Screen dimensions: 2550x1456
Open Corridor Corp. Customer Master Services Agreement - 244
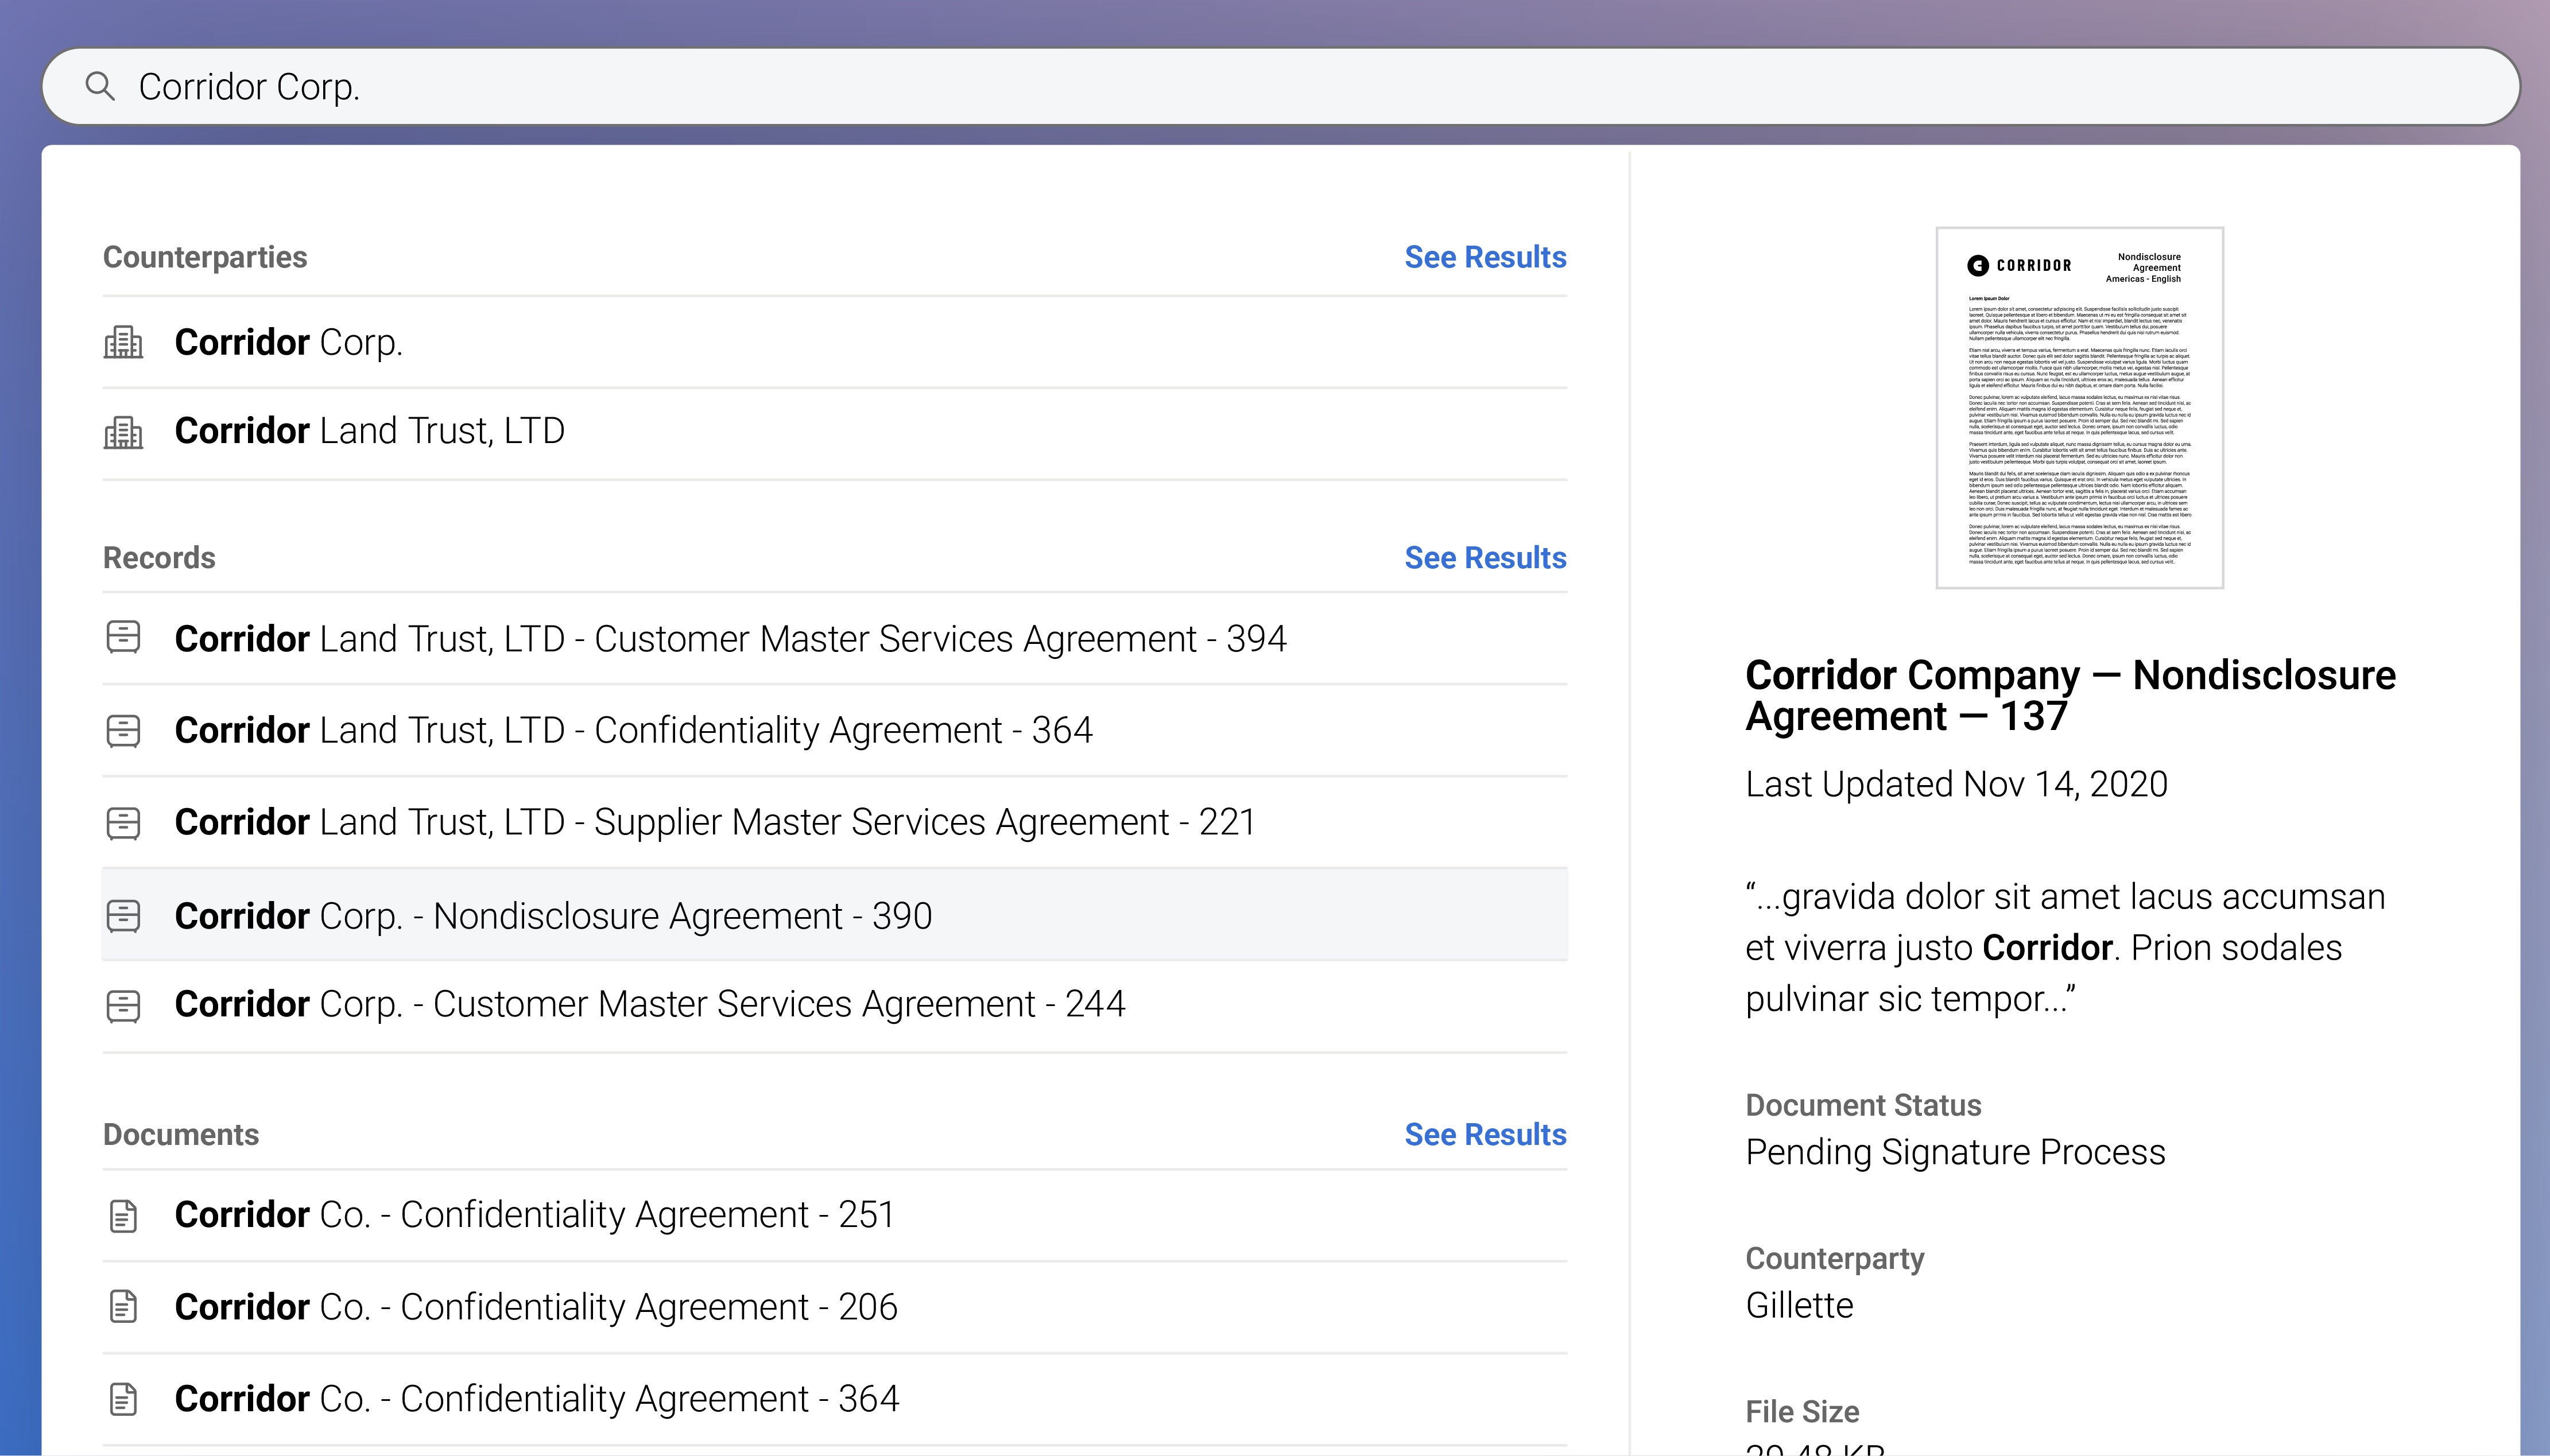coord(650,1004)
